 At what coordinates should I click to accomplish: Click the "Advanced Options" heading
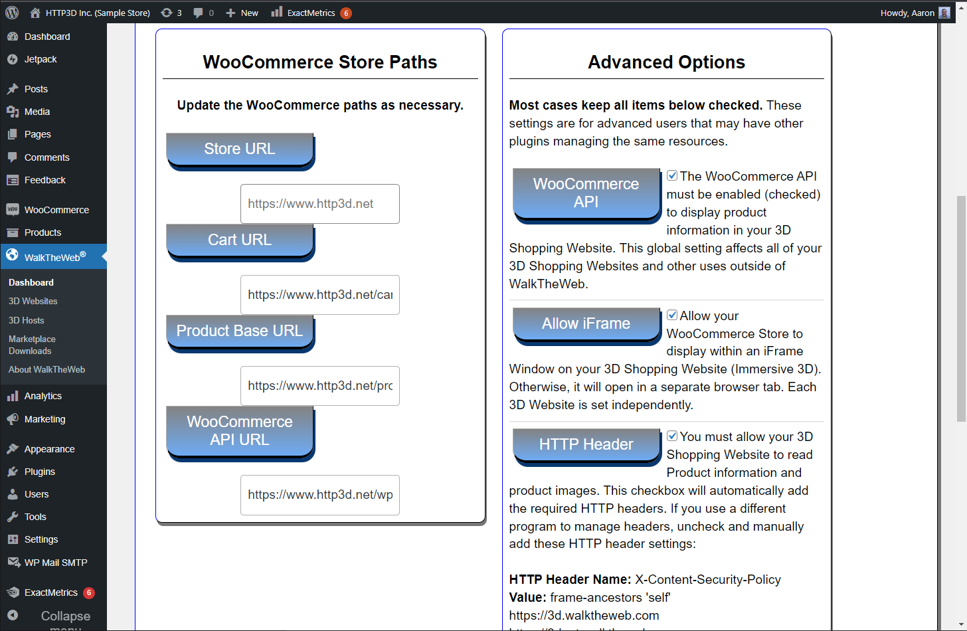point(666,62)
